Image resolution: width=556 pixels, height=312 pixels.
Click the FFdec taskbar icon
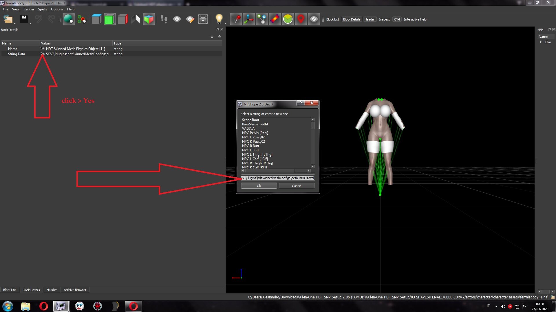79,306
